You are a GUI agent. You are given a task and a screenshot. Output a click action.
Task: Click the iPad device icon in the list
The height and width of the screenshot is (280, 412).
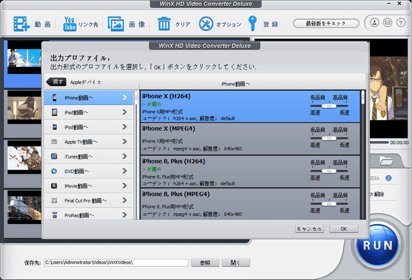(x=54, y=112)
